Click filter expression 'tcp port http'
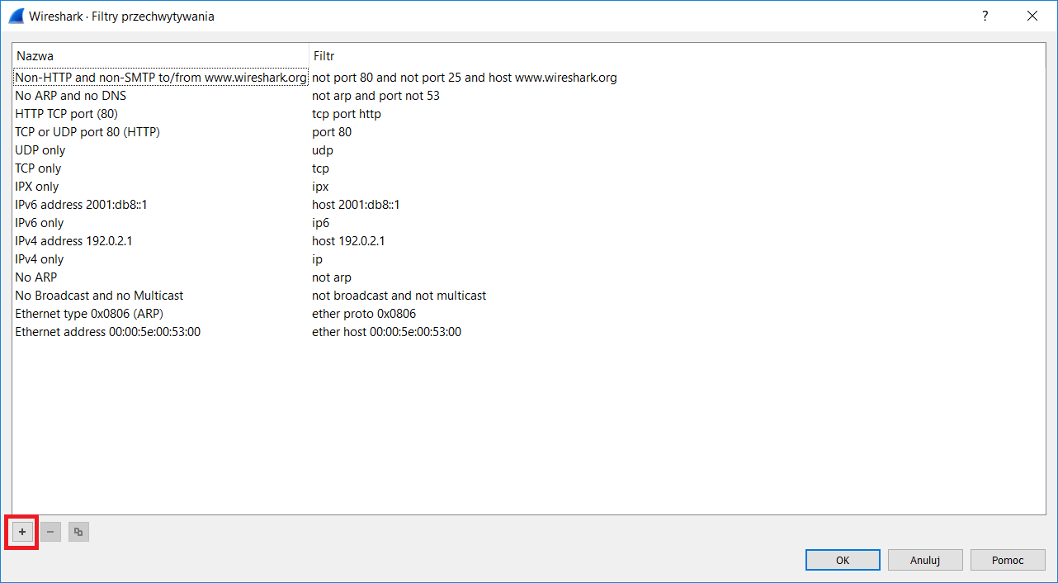Screen dimensions: 1058x583 pyautogui.click(x=347, y=114)
